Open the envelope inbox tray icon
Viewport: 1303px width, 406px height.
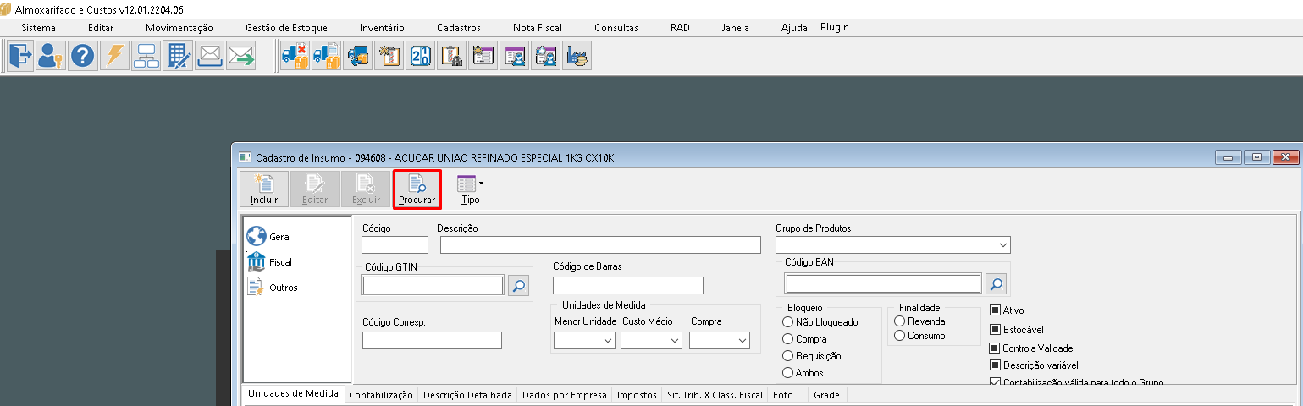tap(210, 56)
